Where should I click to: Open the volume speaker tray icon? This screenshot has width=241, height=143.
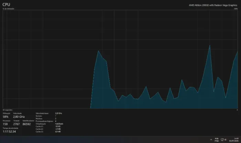(226, 140)
